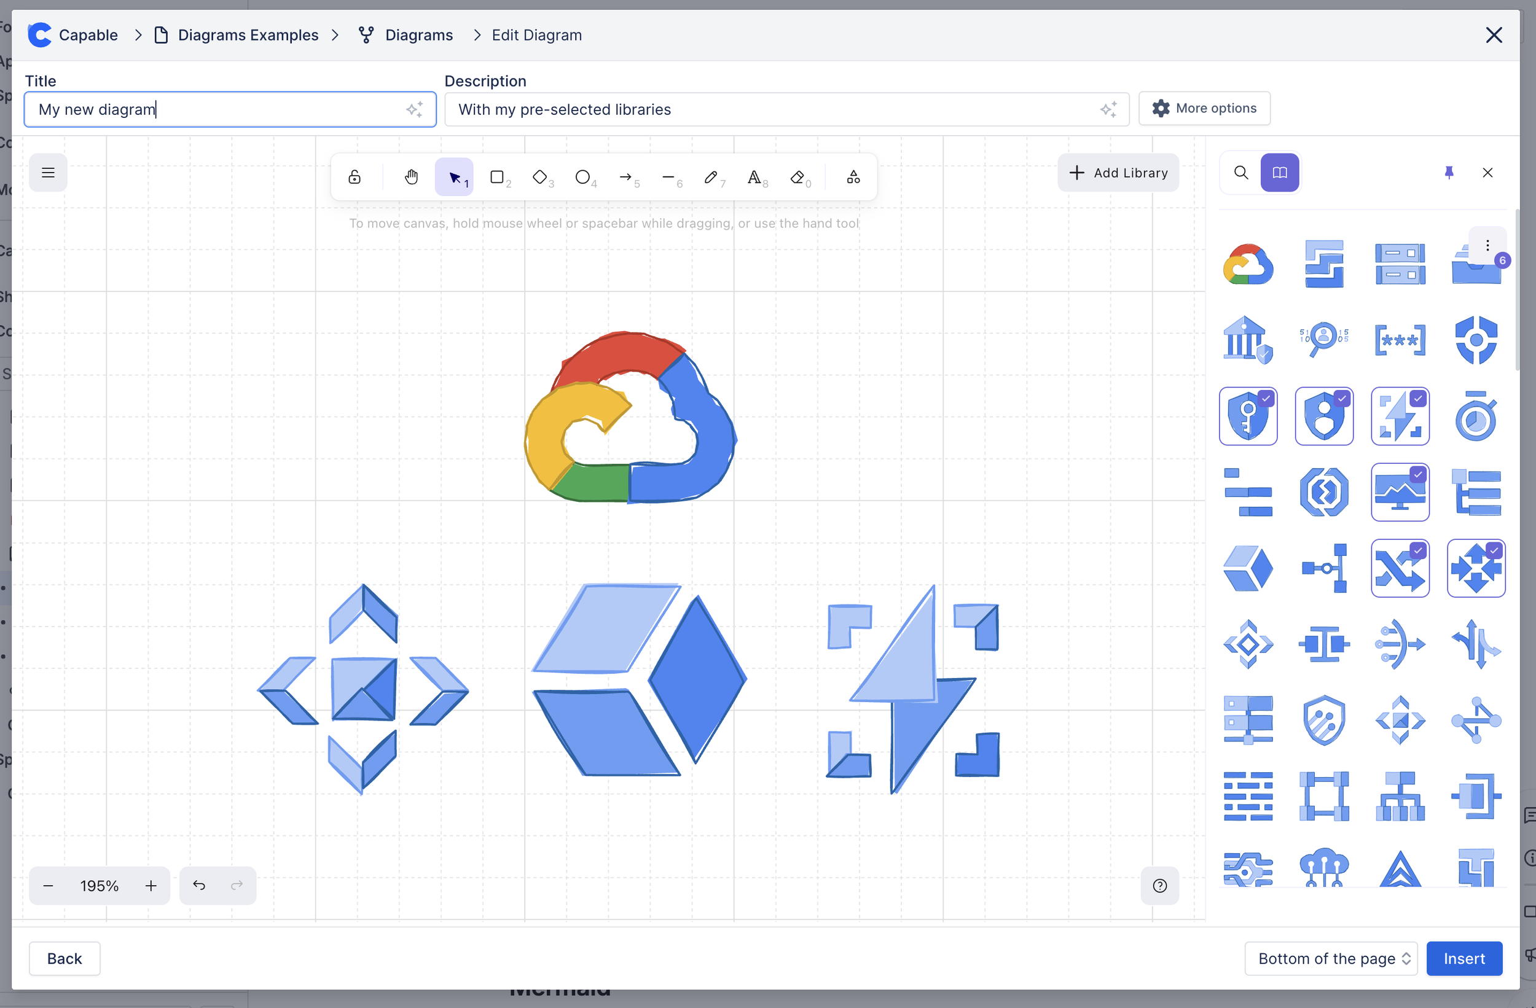Pick the Google Cloud logo library item
This screenshot has width=1536, height=1008.
click(1248, 264)
